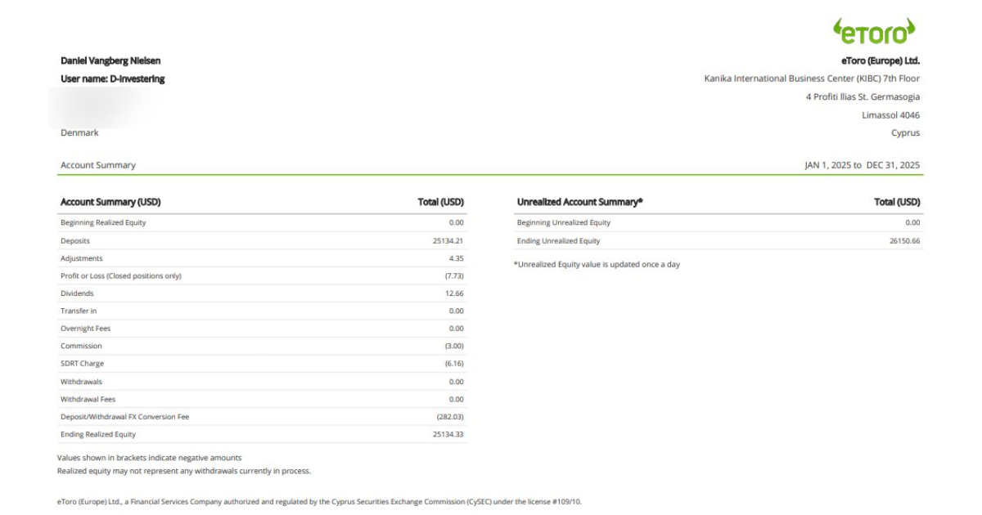This screenshot has height=515, width=982.
Task: Click the Beginning Unrealized Equity label
Action: pyautogui.click(x=564, y=222)
